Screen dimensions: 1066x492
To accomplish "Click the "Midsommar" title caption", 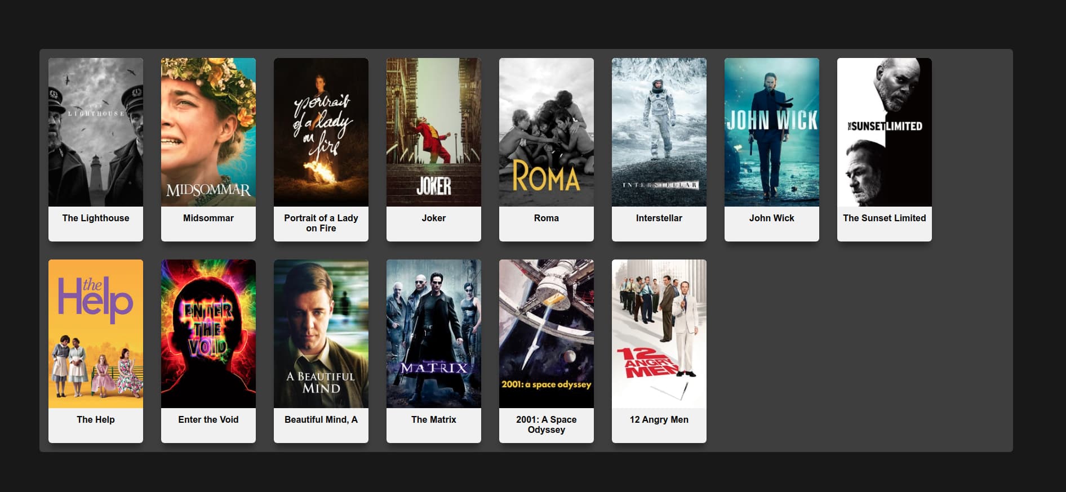I will point(208,218).
